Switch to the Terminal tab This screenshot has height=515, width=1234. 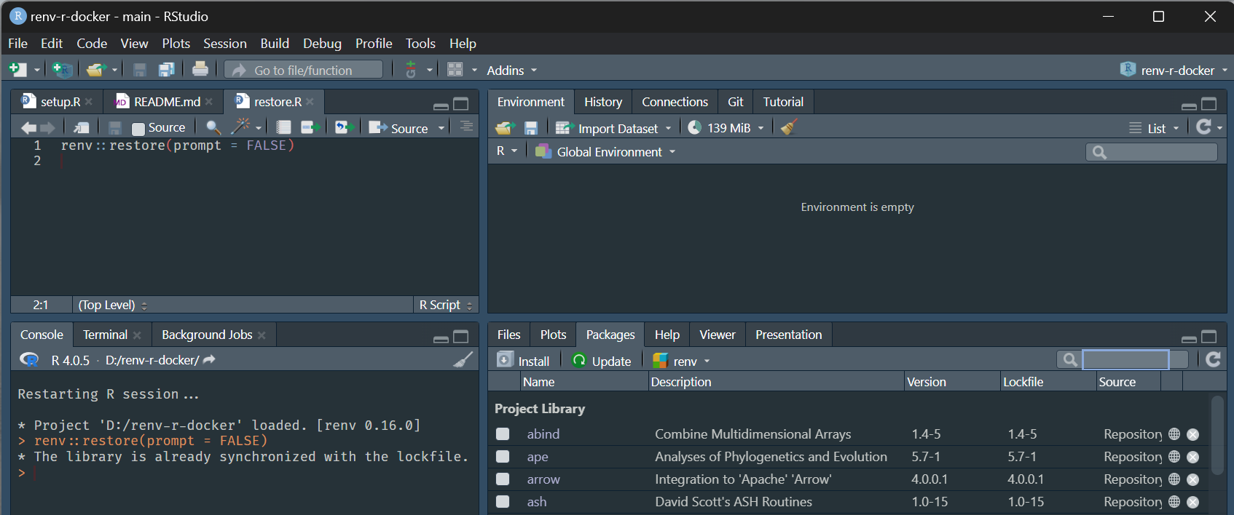point(105,335)
